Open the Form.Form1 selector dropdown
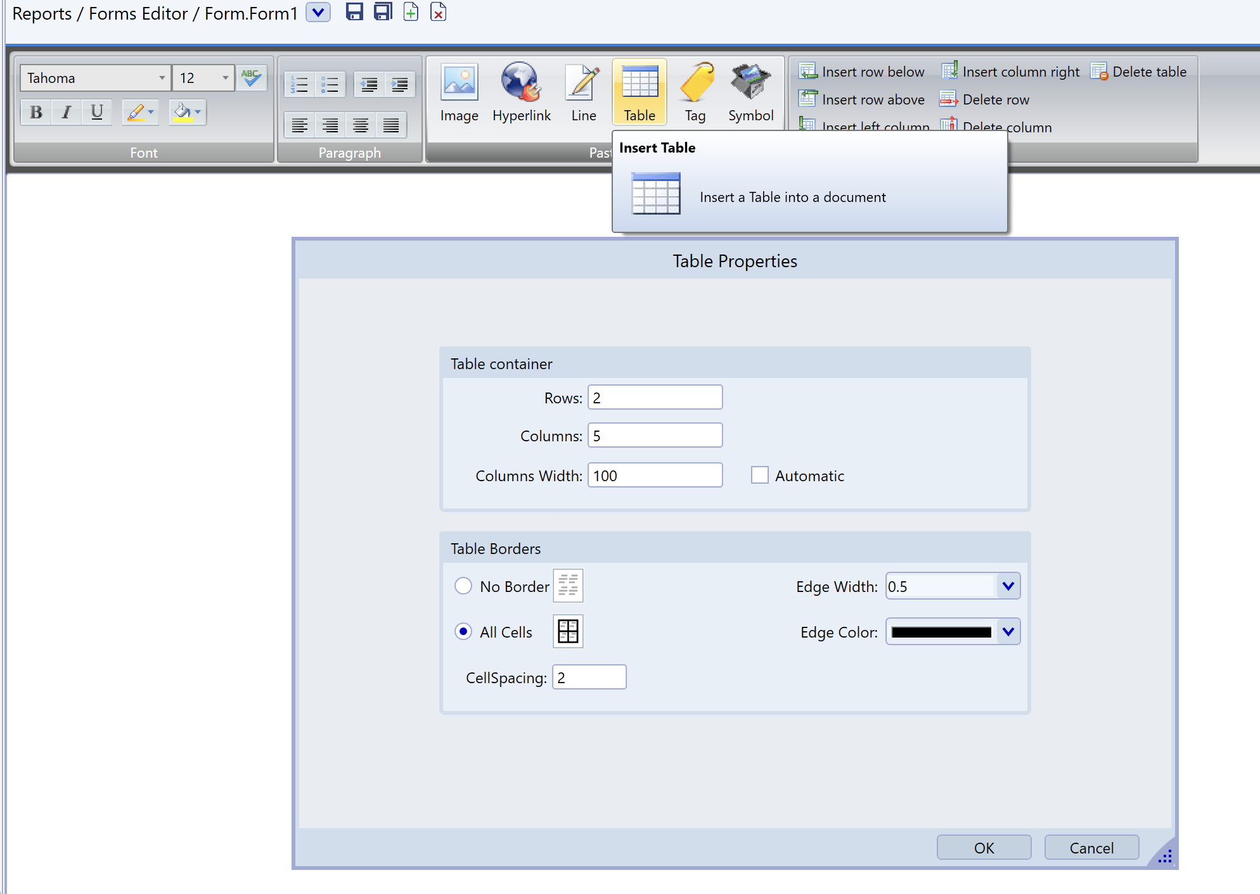This screenshot has height=894, width=1260. (x=318, y=13)
